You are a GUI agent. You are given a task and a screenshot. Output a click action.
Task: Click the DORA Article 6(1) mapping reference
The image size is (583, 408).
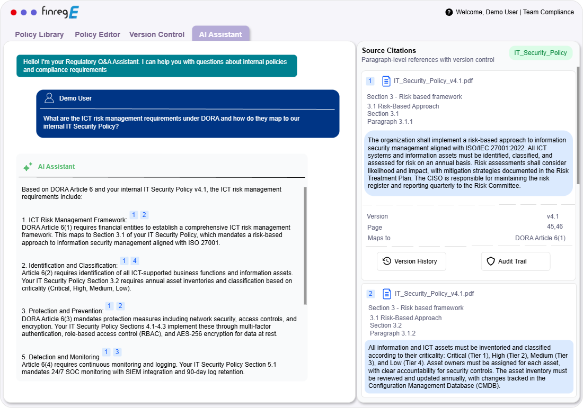click(540, 238)
